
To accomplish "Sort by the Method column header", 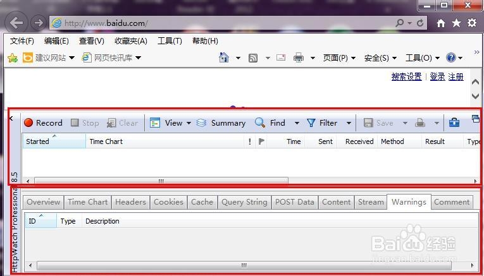I will tap(399, 141).
